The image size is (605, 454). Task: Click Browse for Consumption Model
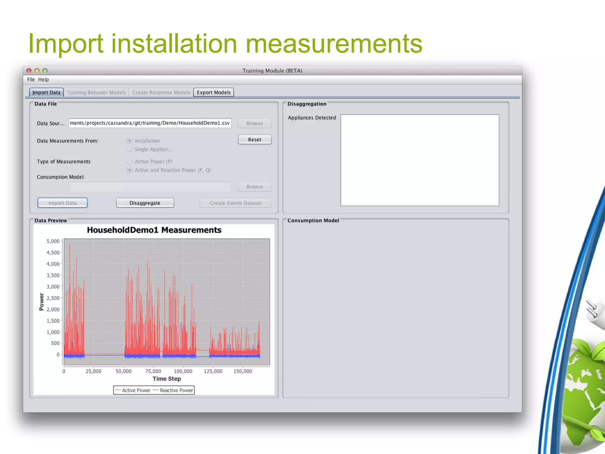255,187
